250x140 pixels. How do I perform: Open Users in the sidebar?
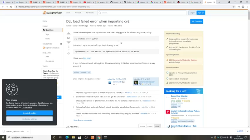point(47,39)
